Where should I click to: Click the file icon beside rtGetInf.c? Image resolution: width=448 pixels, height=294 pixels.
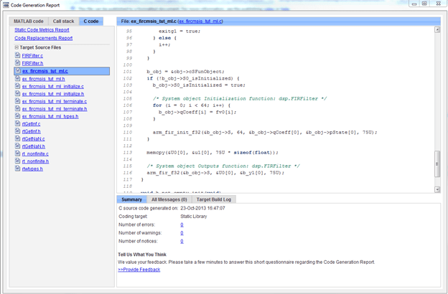tap(17, 124)
